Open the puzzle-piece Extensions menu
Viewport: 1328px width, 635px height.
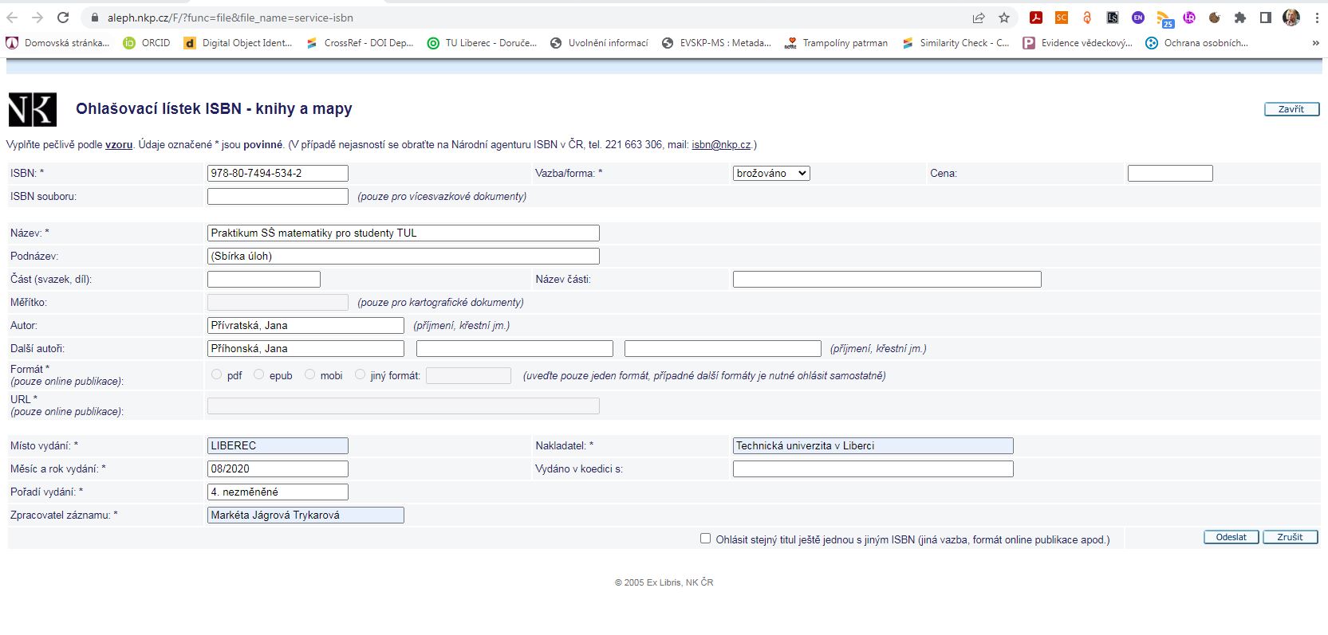(x=1239, y=18)
